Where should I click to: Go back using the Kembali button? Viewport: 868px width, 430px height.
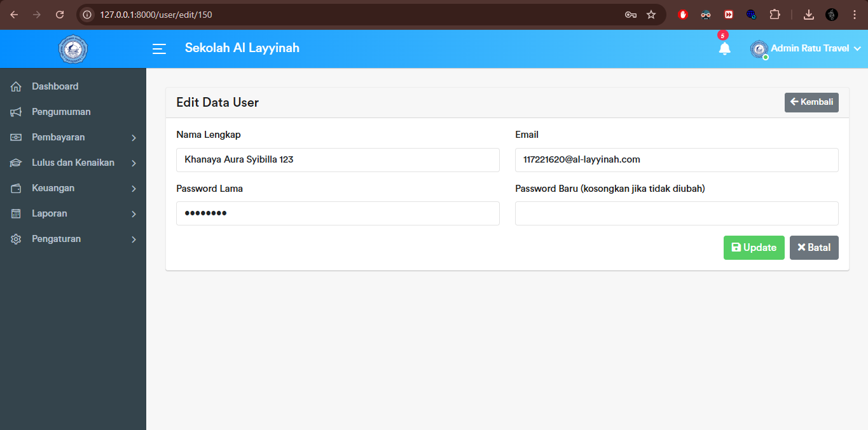point(811,102)
